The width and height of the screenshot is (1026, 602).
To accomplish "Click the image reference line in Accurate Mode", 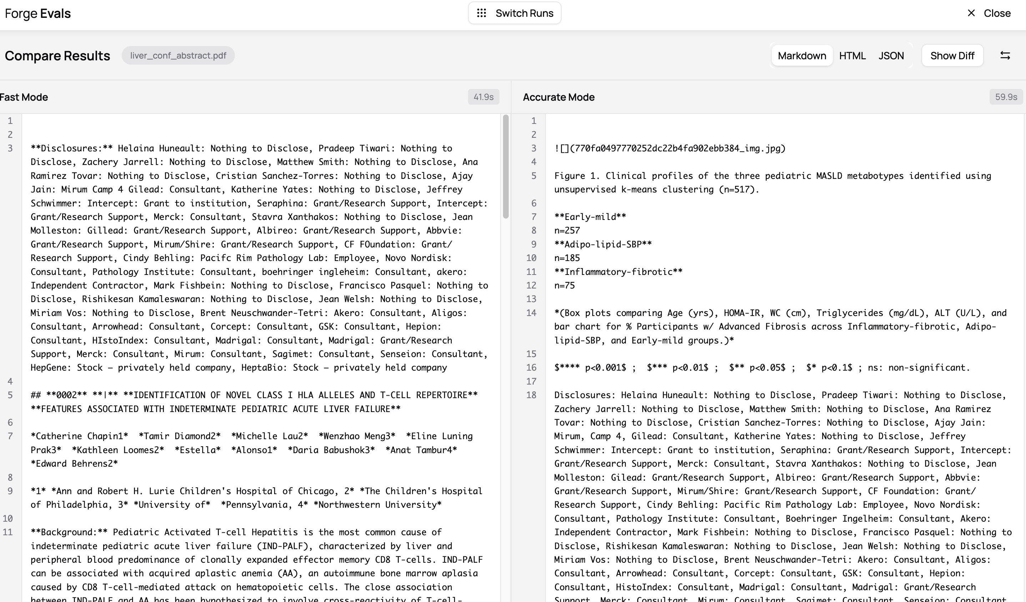I will [x=669, y=148].
